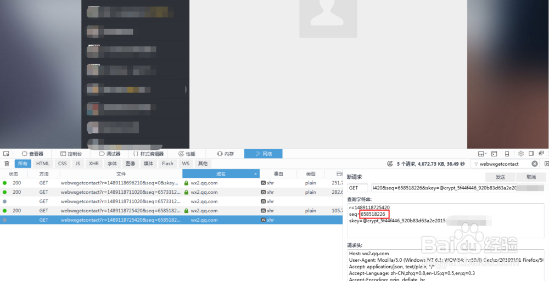The width and height of the screenshot is (549, 281).
Task: Open developer tools settings gear
Action: pos(520,154)
